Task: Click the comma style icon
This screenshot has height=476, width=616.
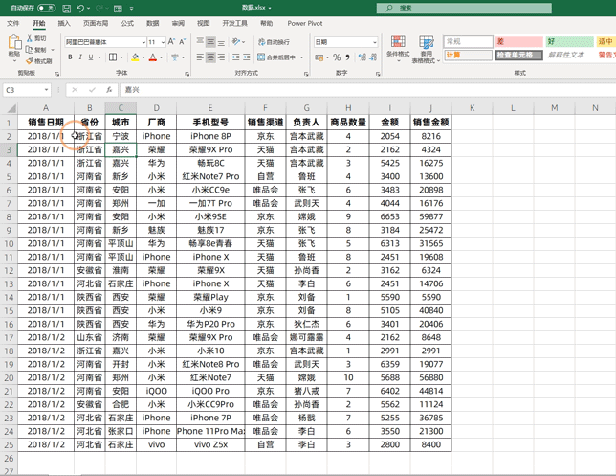Action: pos(347,57)
